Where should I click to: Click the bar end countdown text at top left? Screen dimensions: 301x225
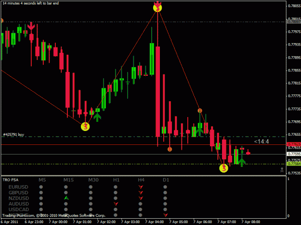(x=31, y=3)
